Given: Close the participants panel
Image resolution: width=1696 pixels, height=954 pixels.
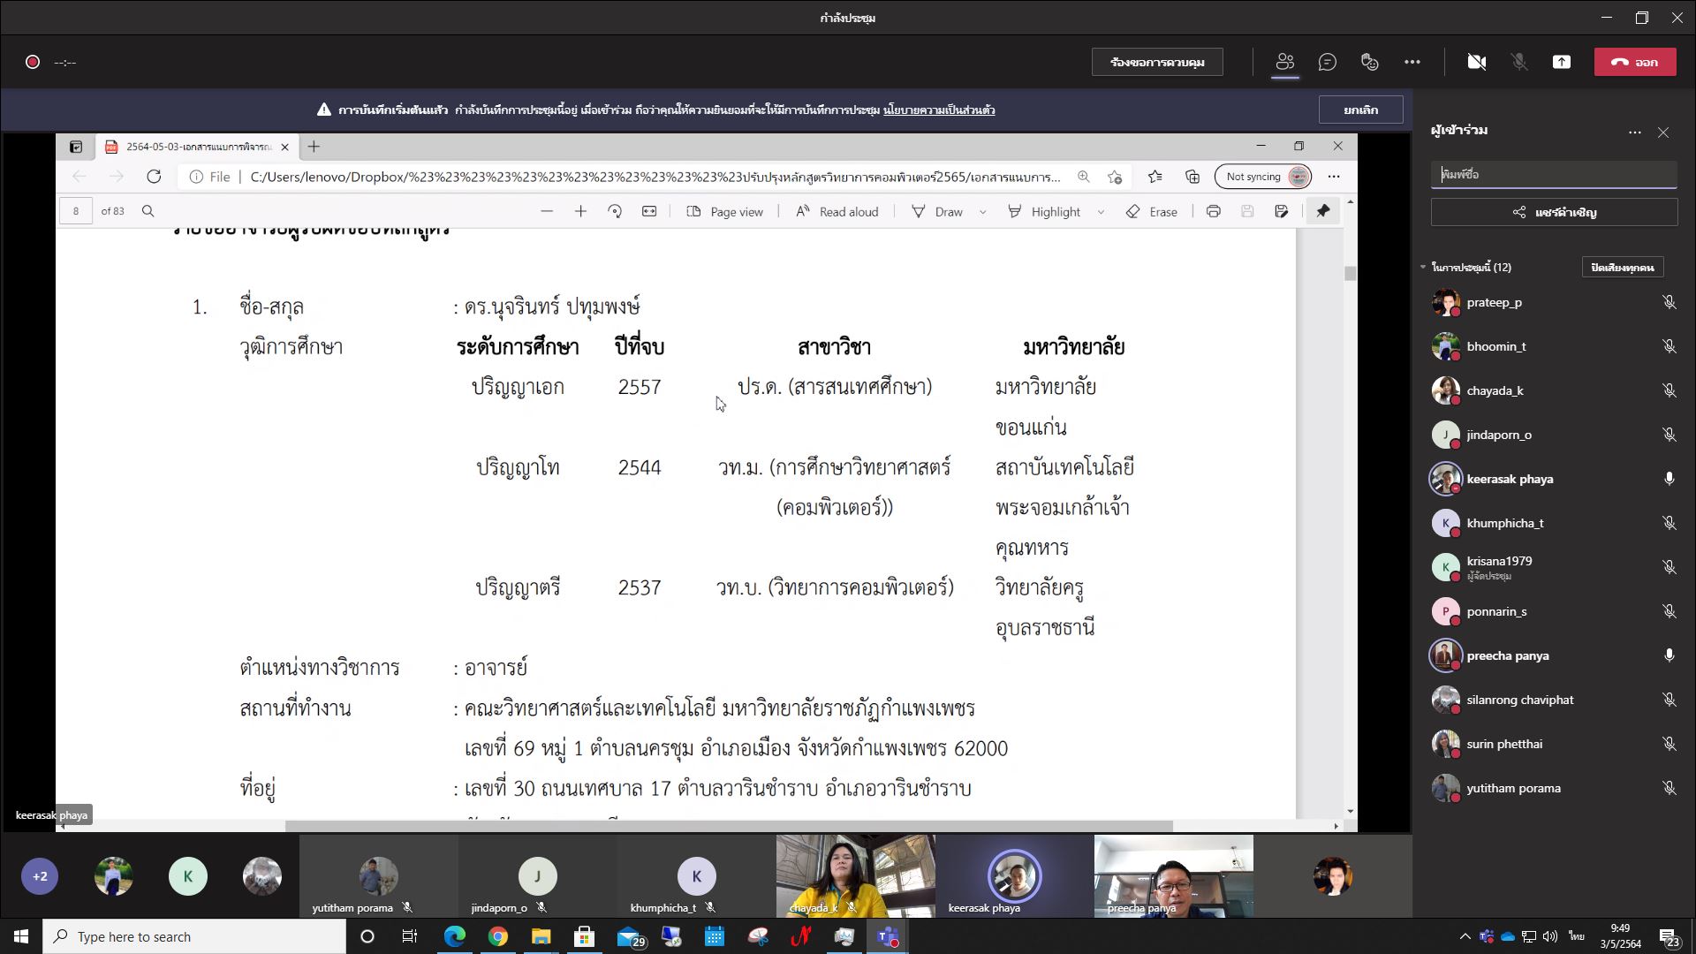Looking at the screenshot, I should [1663, 132].
